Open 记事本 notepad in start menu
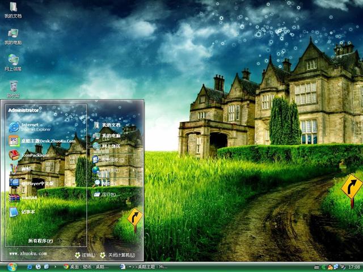 click(x=22, y=212)
